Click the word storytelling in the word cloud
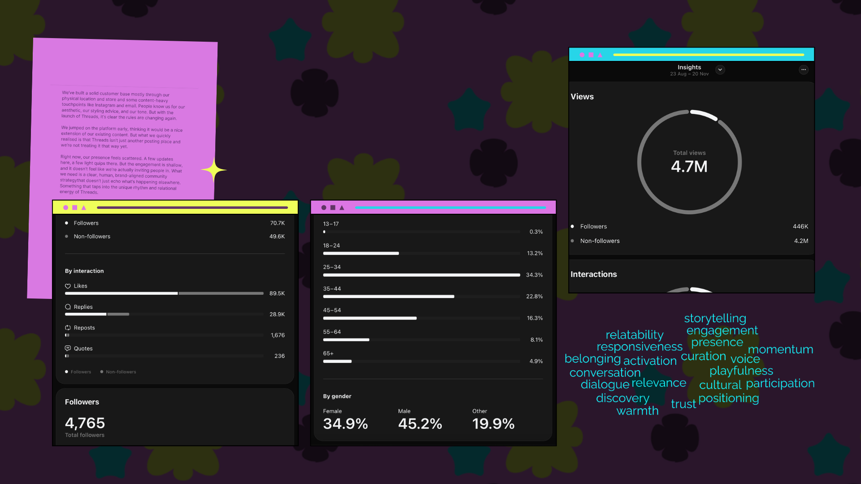This screenshot has width=861, height=484. click(715, 318)
